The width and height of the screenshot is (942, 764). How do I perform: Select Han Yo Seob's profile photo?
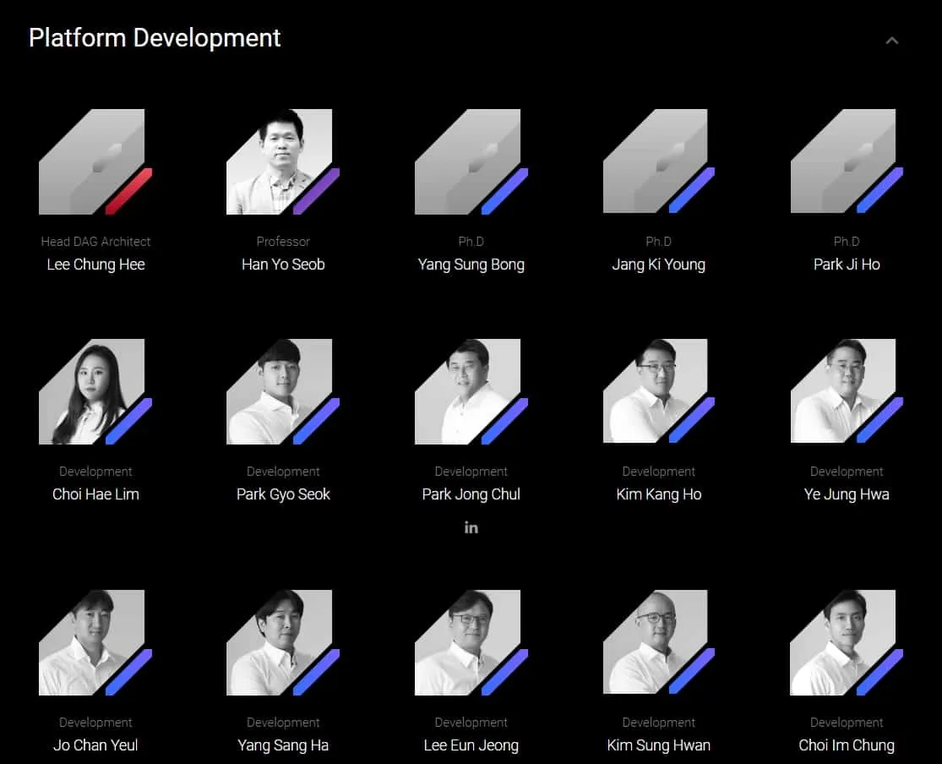282,161
